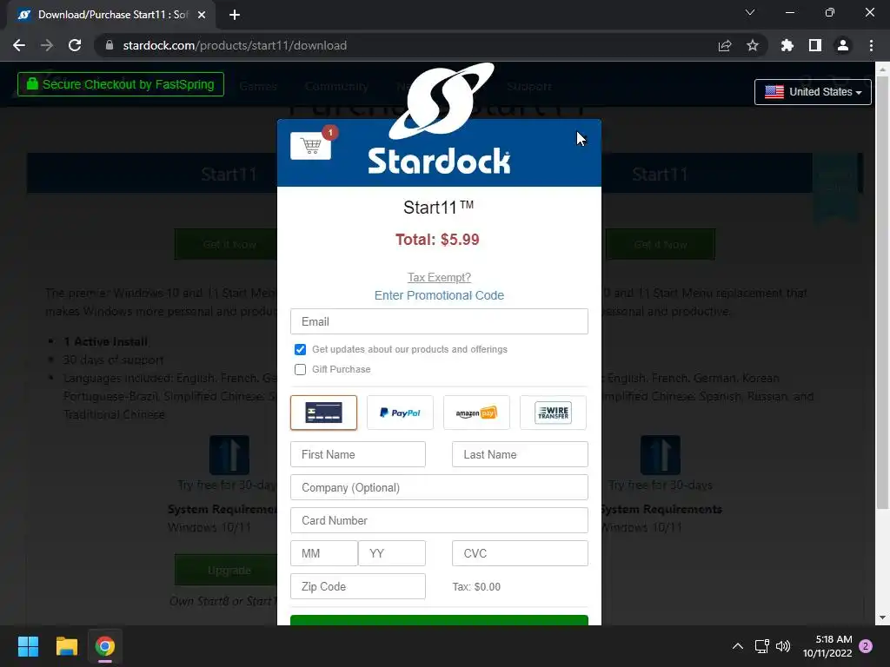Select the Download/Purchase Start11 tab
890x667 pixels.
point(111,15)
